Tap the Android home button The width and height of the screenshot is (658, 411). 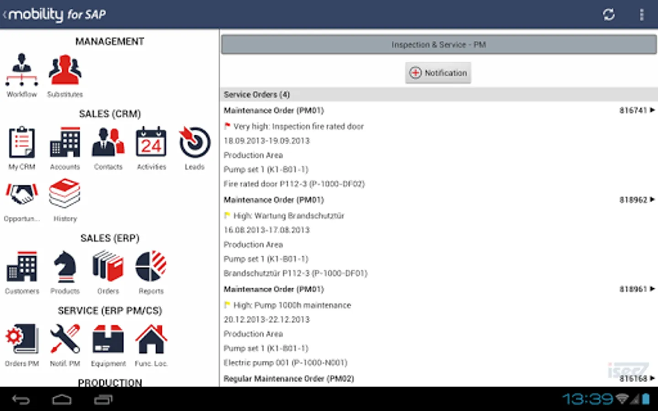coord(62,400)
